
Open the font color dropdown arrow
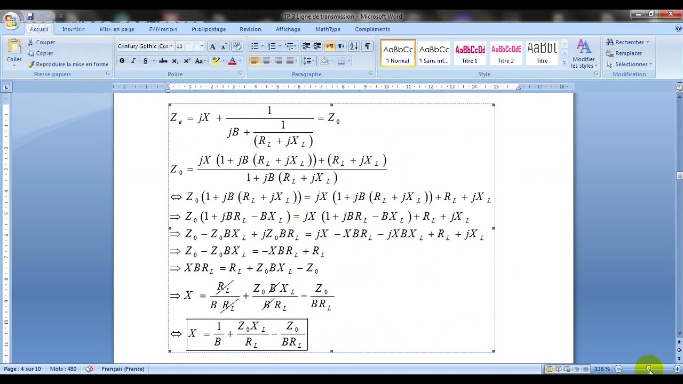click(x=240, y=61)
